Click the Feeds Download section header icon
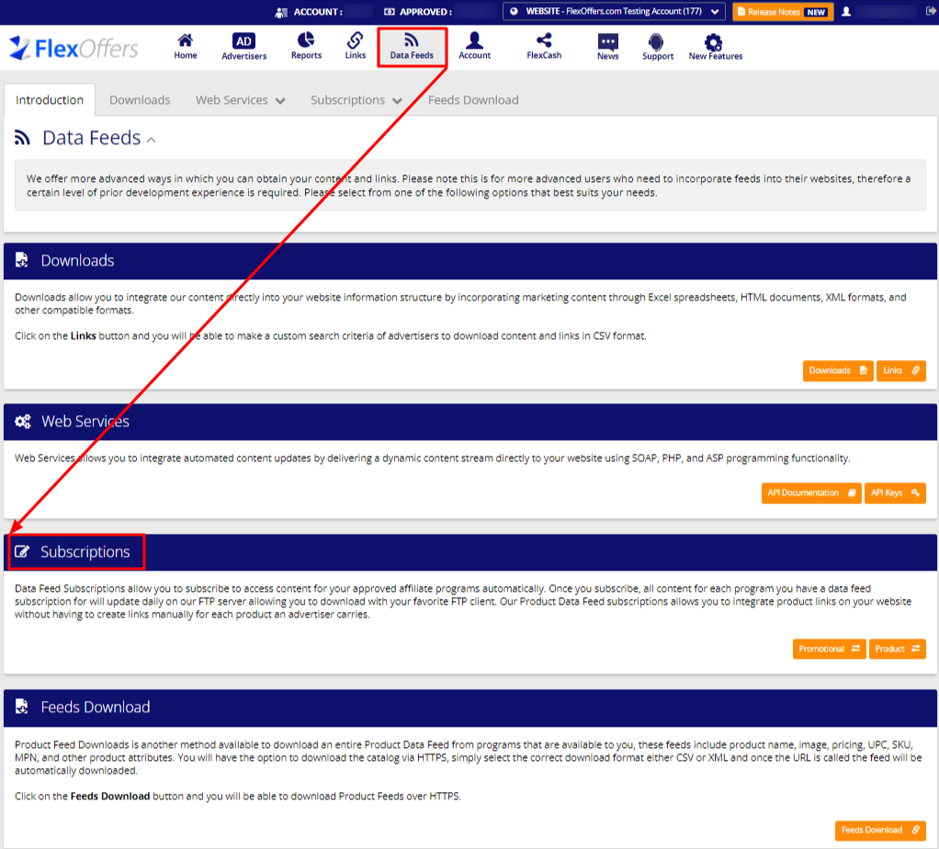This screenshot has width=939, height=849. tap(21, 707)
